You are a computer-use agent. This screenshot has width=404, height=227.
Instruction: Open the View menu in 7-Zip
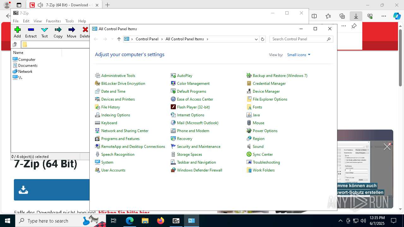point(38,21)
